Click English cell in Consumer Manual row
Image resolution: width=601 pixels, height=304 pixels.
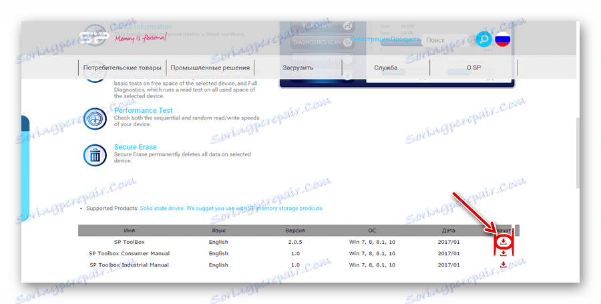click(x=218, y=253)
